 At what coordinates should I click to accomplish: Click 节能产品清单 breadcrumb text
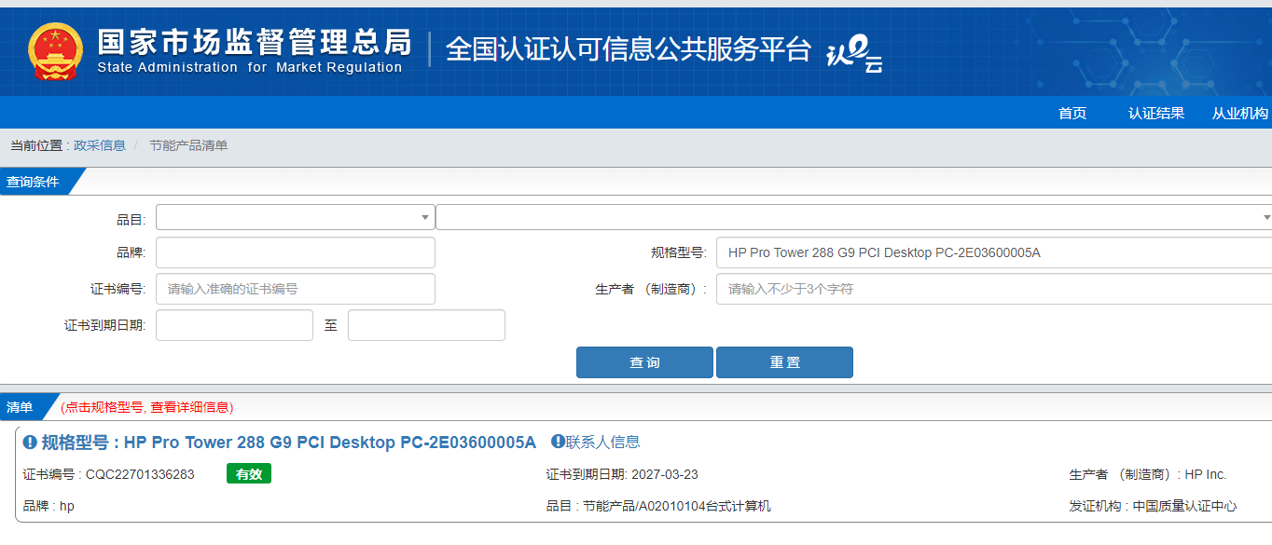(x=188, y=145)
